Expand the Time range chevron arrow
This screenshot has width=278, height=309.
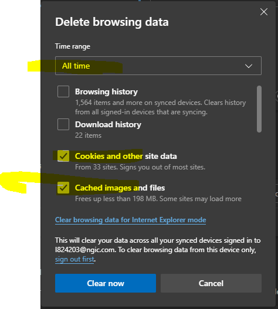pyautogui.click(x=249, y=66)
